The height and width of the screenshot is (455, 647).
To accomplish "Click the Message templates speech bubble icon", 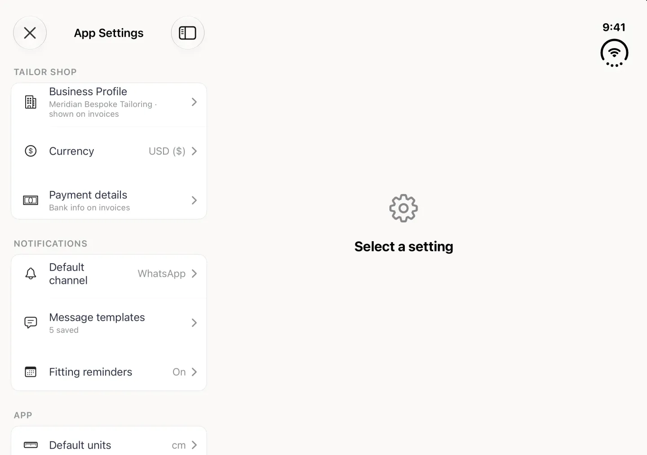I will pyautogui.click(x=31, y=322).
